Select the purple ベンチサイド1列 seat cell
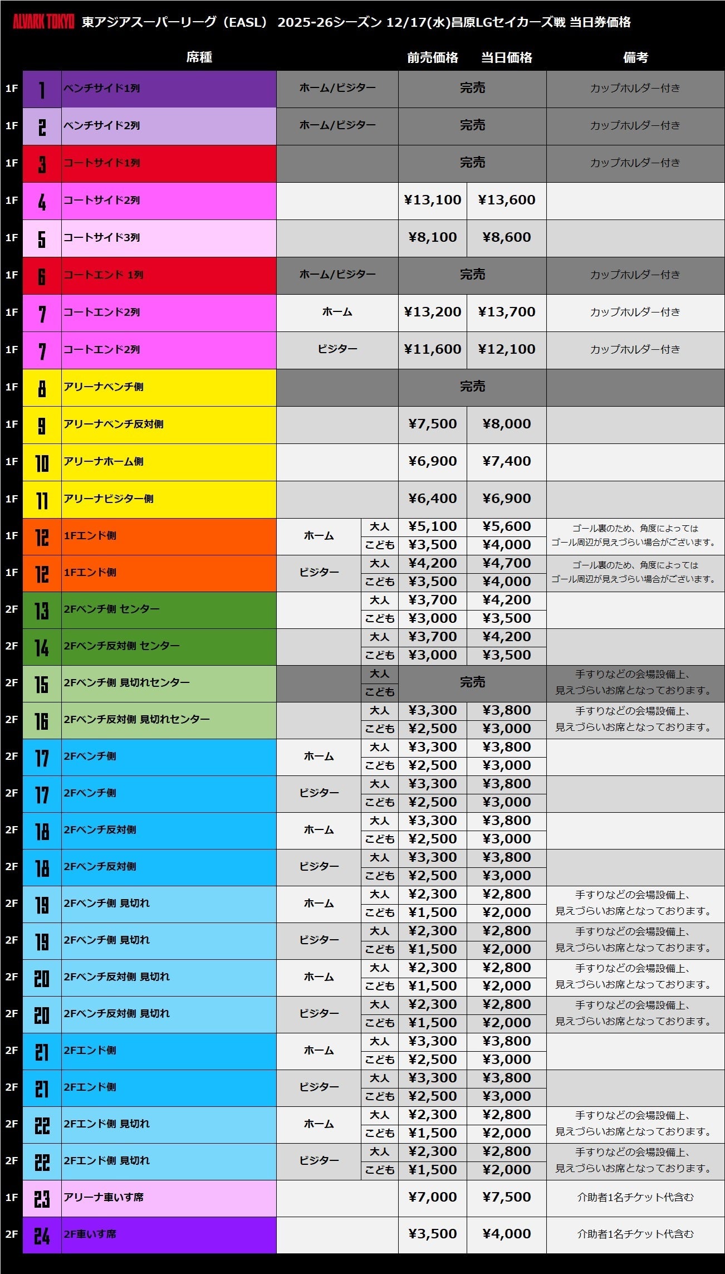Screen dimensions: 725x1274 pos(168,89)
